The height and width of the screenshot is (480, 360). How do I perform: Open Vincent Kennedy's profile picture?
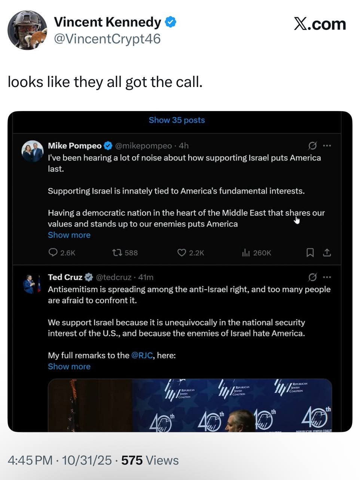(27, 30)
